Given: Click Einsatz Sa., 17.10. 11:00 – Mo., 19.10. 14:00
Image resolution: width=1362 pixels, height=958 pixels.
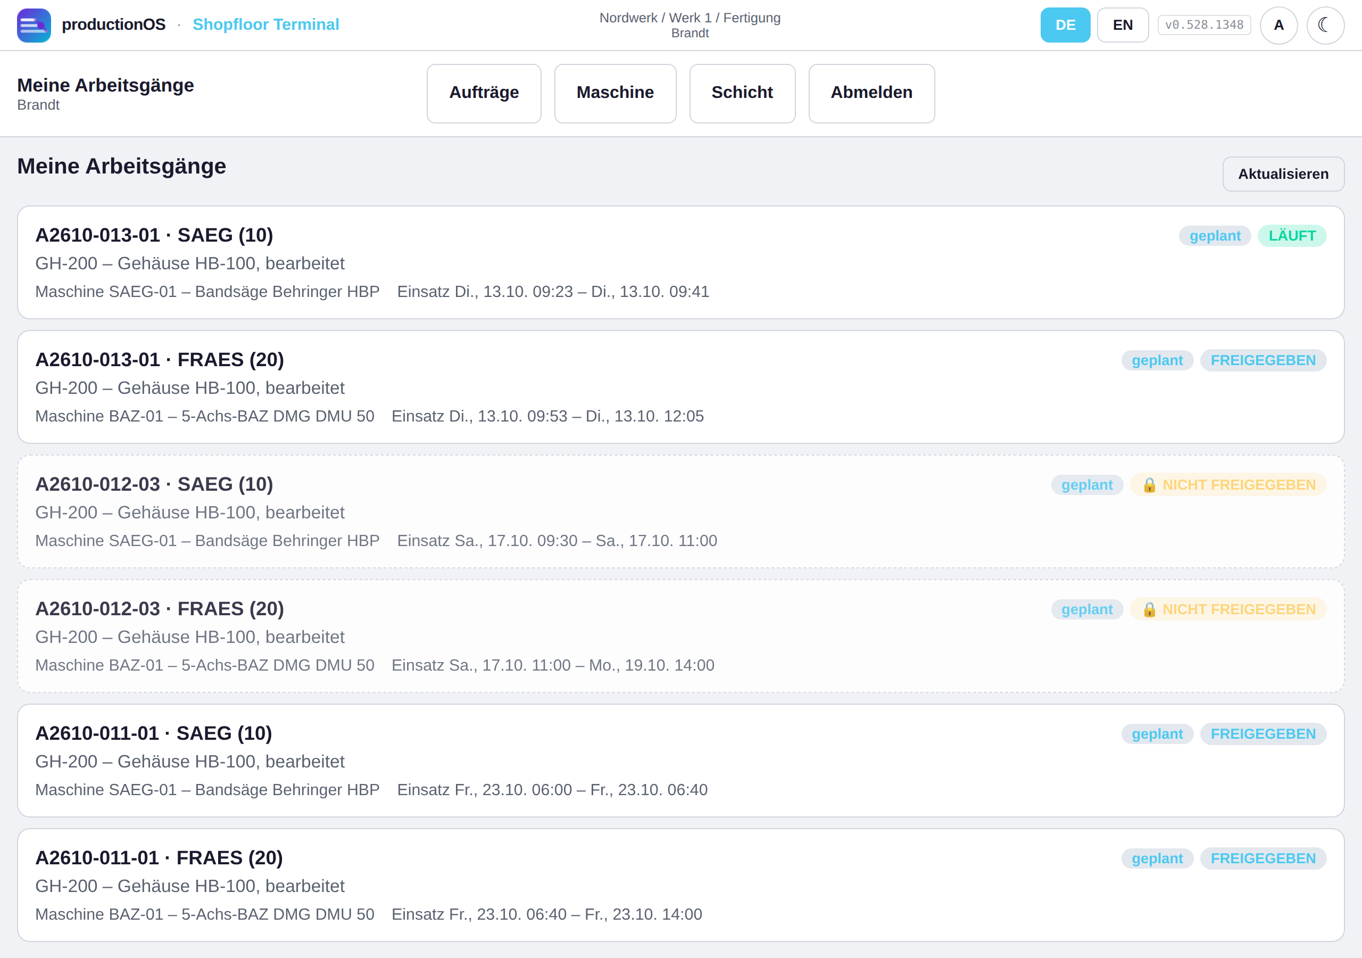Looking at the screenshot, I should (553, 665).
